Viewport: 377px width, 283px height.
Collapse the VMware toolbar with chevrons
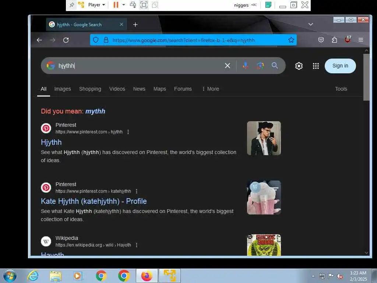point(254,5)
